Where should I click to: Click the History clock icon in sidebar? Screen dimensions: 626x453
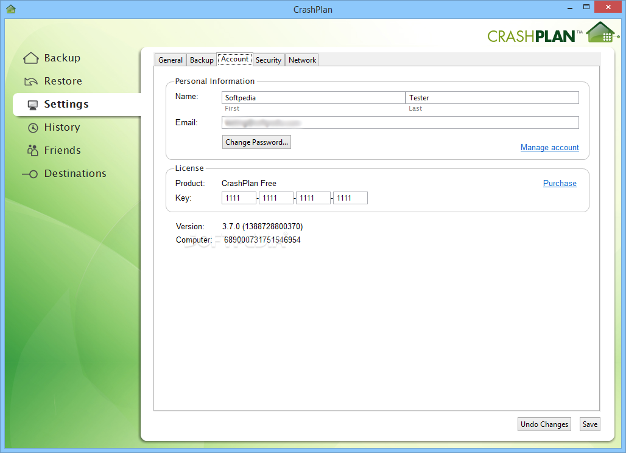(x=33, y=128)
